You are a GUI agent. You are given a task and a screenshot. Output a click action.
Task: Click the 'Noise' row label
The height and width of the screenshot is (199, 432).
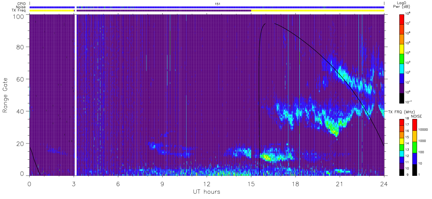[x=21, y=7]
